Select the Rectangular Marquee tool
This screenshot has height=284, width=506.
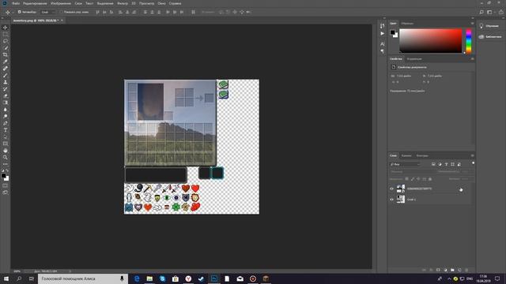pos(6,34)
